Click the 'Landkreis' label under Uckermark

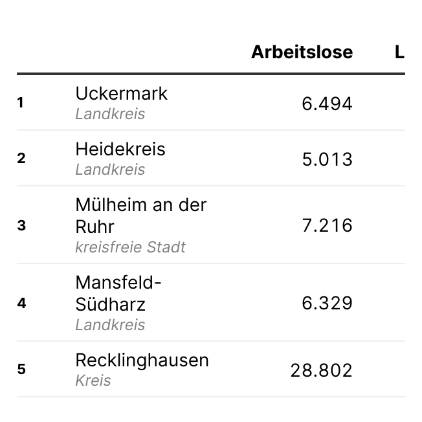pyautogui.click(x=110, y=114)
